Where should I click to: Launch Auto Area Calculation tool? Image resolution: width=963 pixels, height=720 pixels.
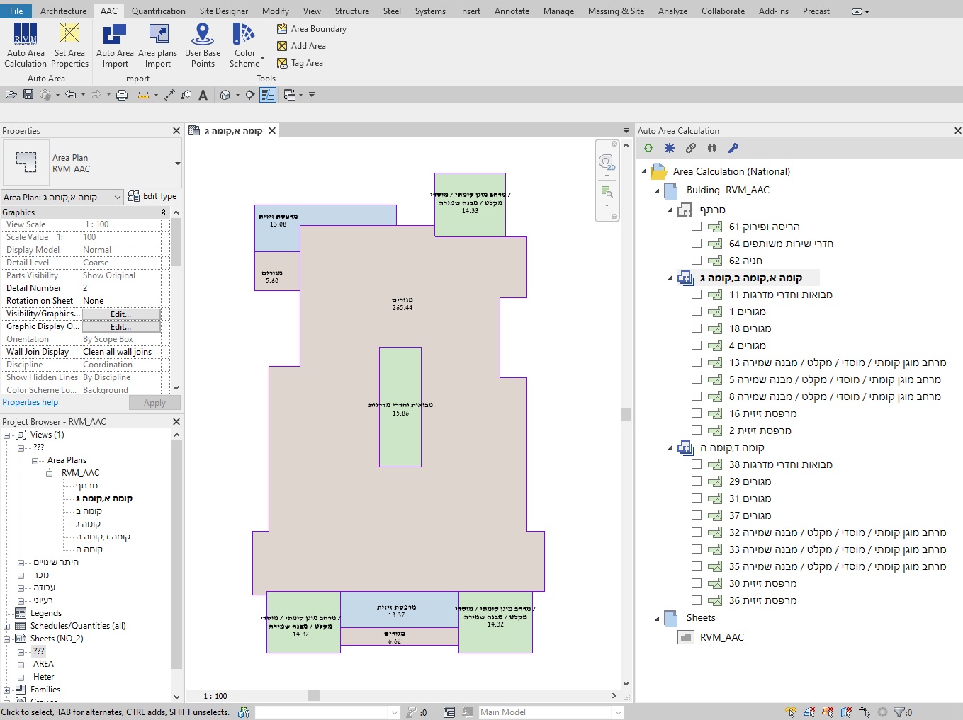26,45
